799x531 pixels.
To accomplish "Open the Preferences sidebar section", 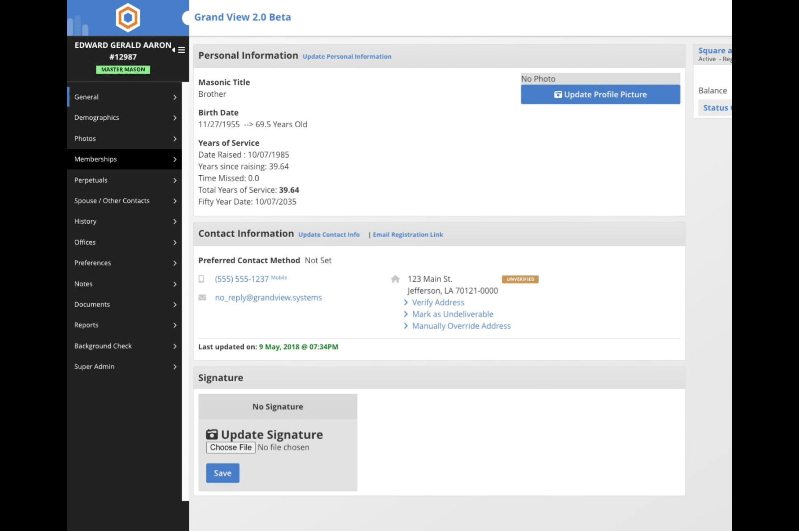I will click(x=125, y=262).
